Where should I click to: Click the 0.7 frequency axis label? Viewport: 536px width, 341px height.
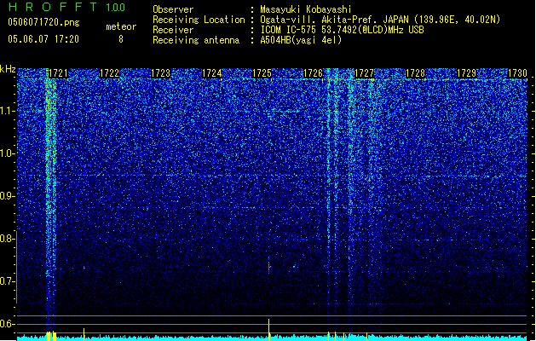7,281
